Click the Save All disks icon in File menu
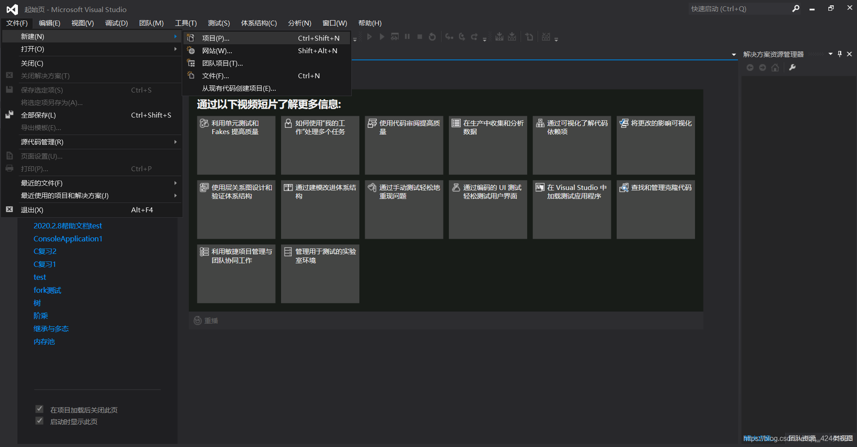 pos(9,115)
